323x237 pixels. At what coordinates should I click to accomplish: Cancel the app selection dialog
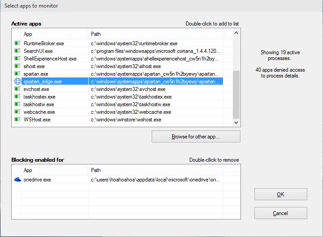(x=280, y=213)
